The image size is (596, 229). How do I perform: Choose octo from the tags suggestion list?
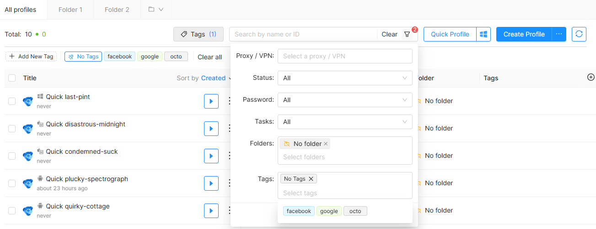355,211
